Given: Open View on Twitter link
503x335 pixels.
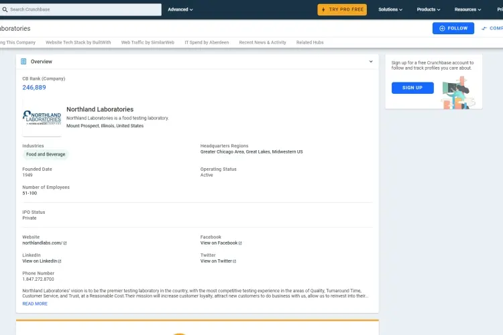Looking at the screenshot, I should click(216, 261).
